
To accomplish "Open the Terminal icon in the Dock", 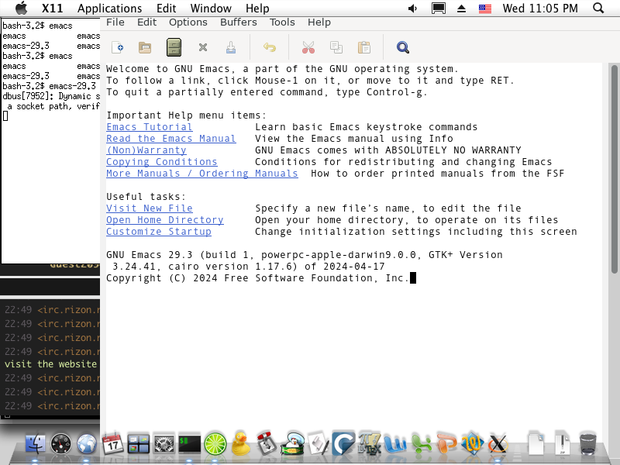I will click(x=189, y=443).
